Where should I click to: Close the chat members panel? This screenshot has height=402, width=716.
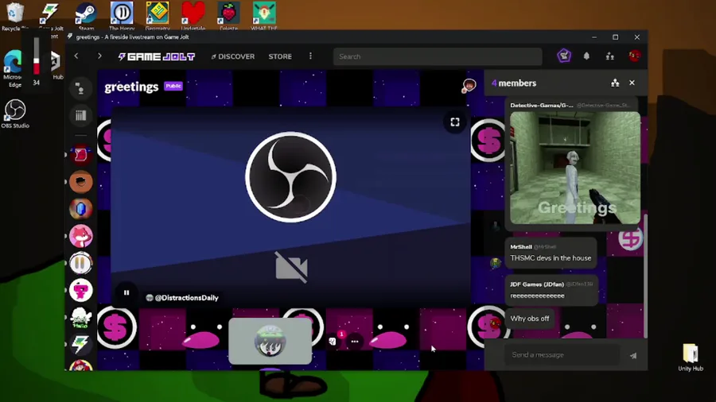coord(632,83)
